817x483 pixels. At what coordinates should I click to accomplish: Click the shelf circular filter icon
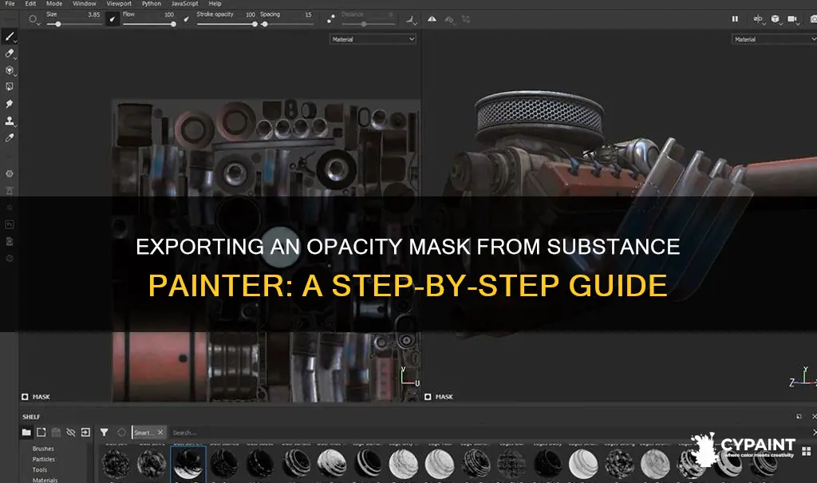point(121,433)
